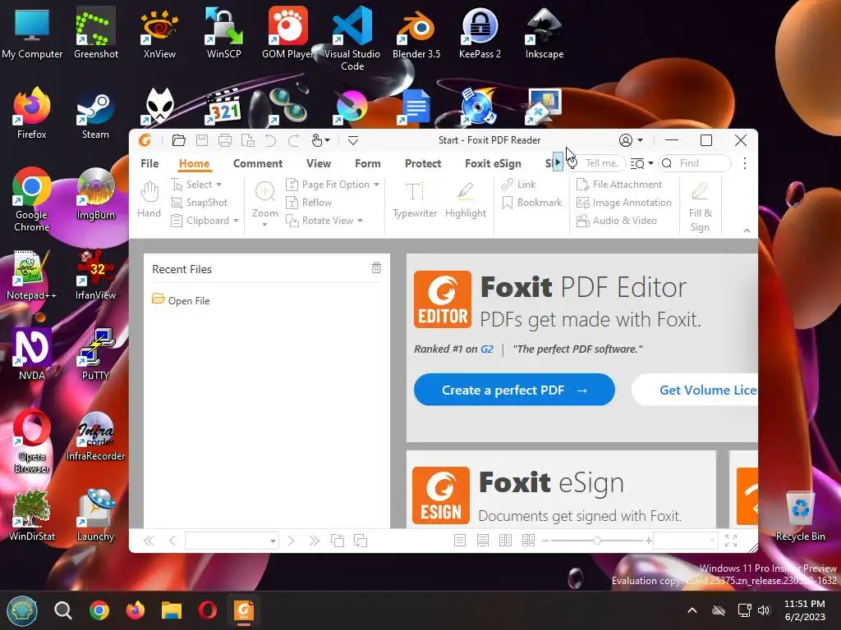Click the Tell me search field
841x630 pixels.
click(596, 163)
